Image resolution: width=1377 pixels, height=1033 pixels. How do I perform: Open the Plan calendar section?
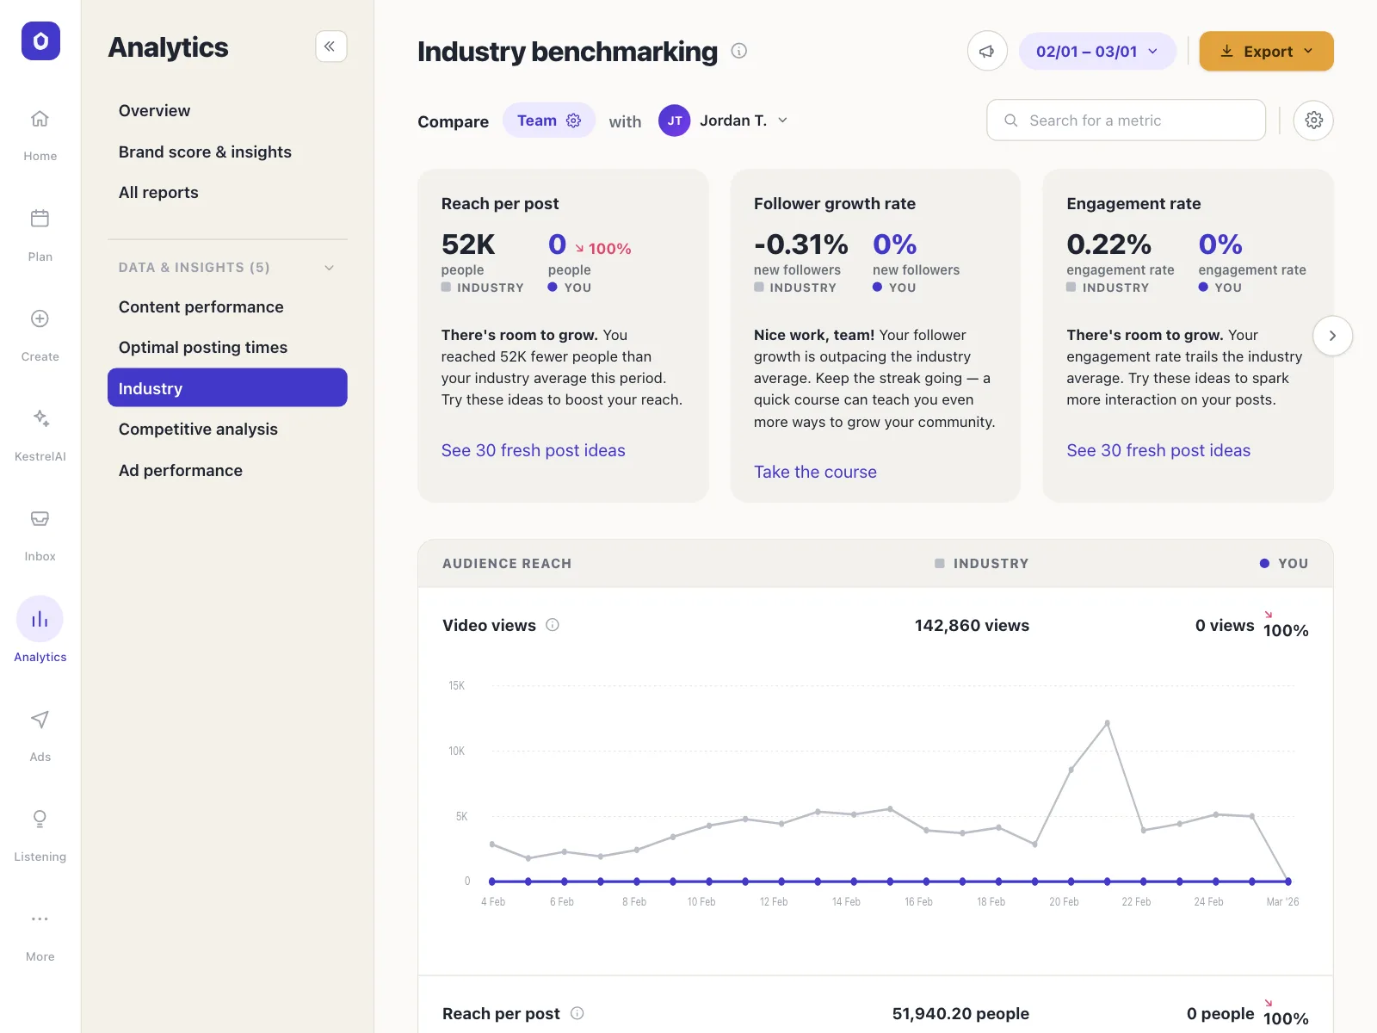click(40, 234)
